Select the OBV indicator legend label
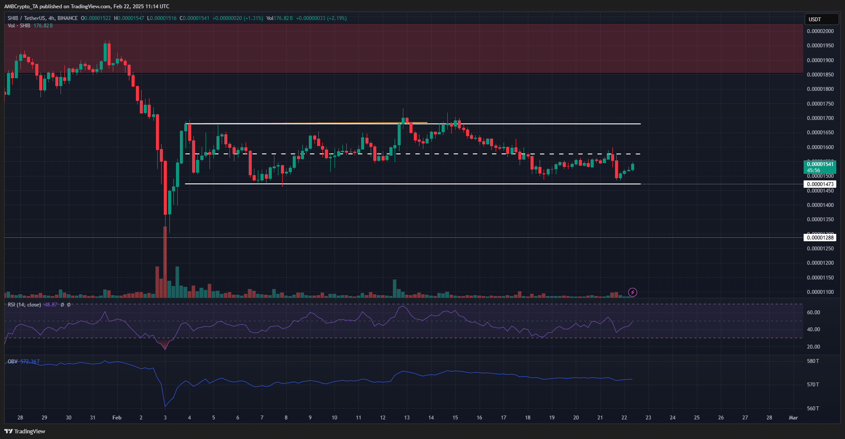The height and width of the screenshot is (439, 845). [x=13, y=362]
